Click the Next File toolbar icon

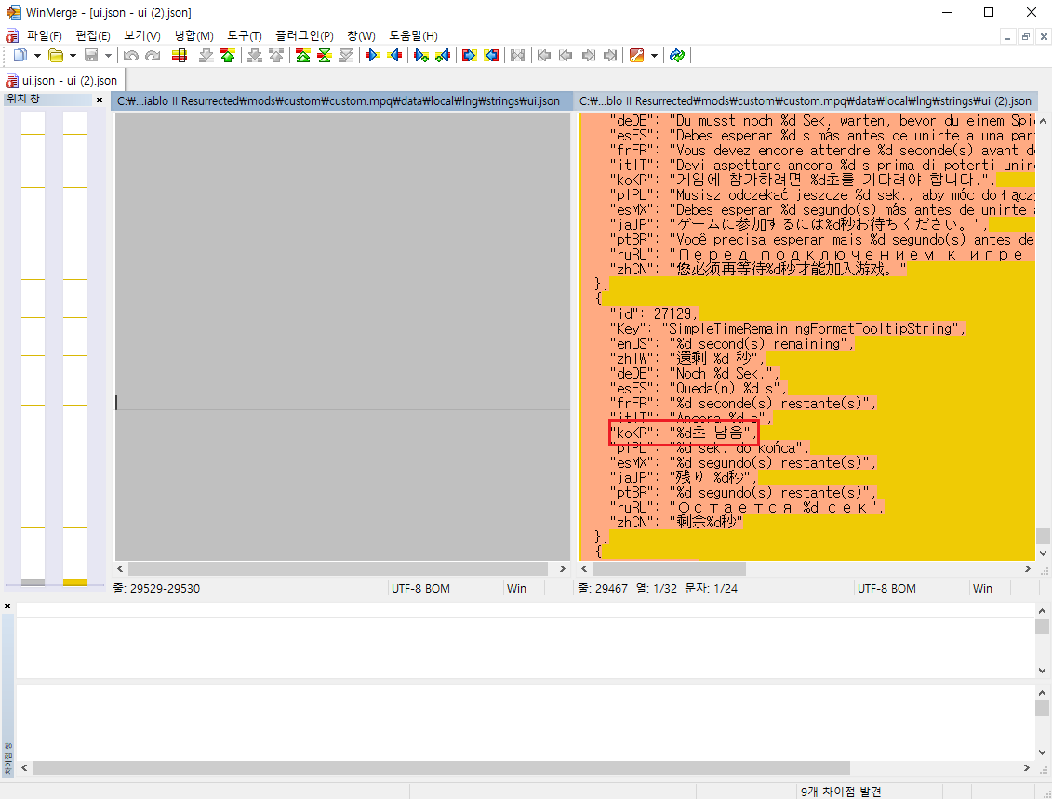click(588, 56)
